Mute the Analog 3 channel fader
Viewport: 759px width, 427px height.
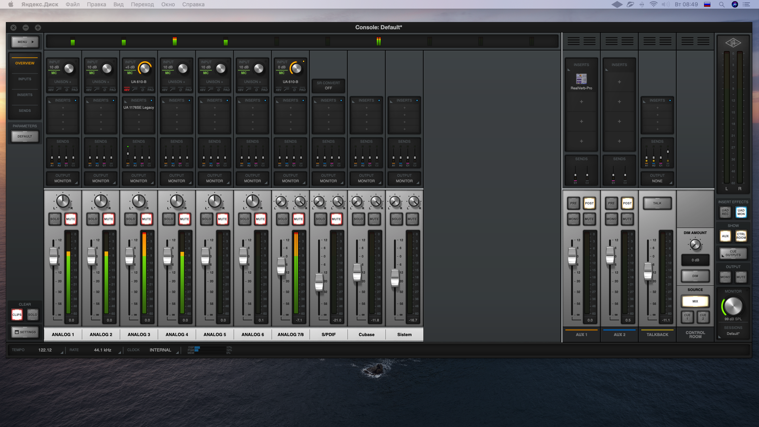point(147,219)
